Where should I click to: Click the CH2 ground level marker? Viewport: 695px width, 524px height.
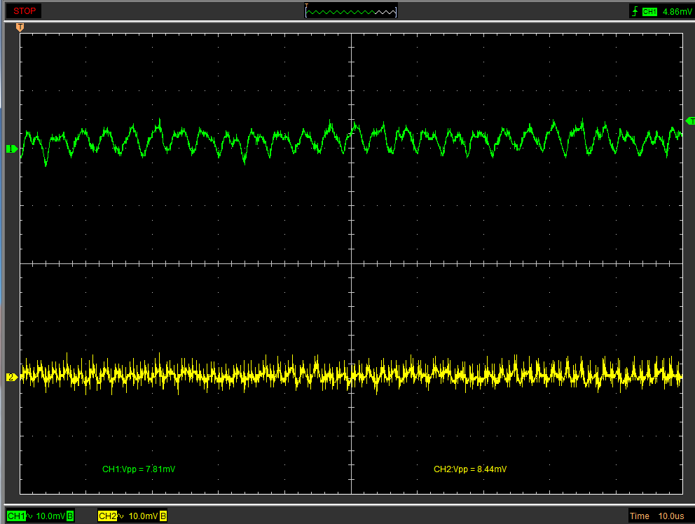click(11, 378)
